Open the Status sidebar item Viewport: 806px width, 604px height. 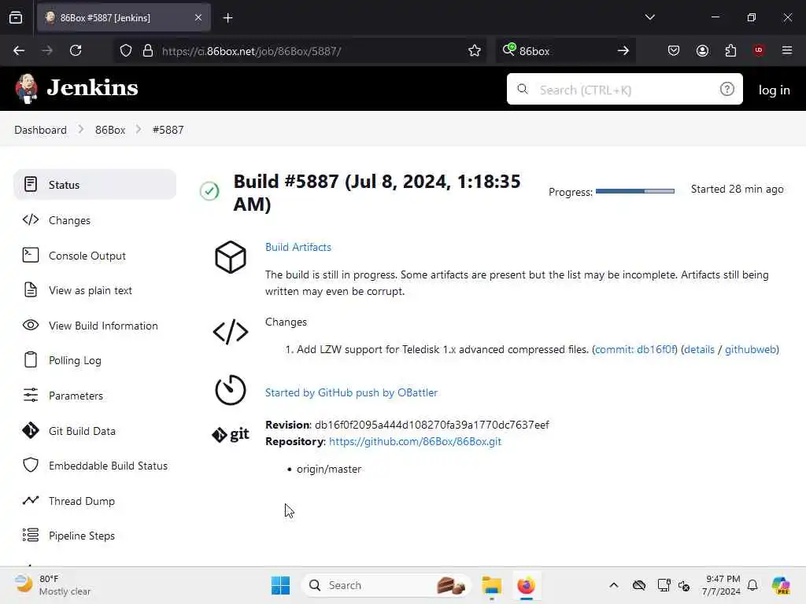95,185
